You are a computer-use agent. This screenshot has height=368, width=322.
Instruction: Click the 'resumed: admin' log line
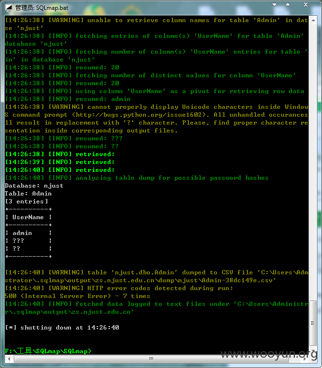click(68, 99)
